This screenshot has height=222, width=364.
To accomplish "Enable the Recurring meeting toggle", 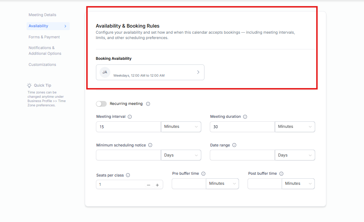I will [101, 104].
